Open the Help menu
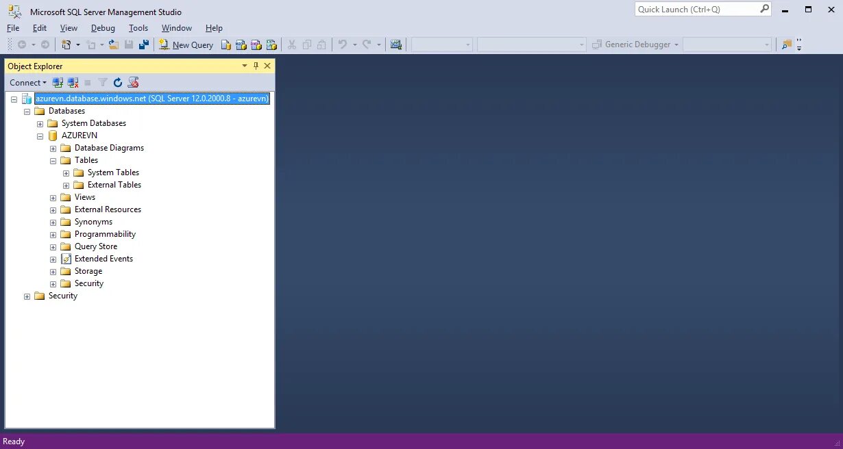The height and width of the screenshot is (449, 843). (x=214, y=28)
